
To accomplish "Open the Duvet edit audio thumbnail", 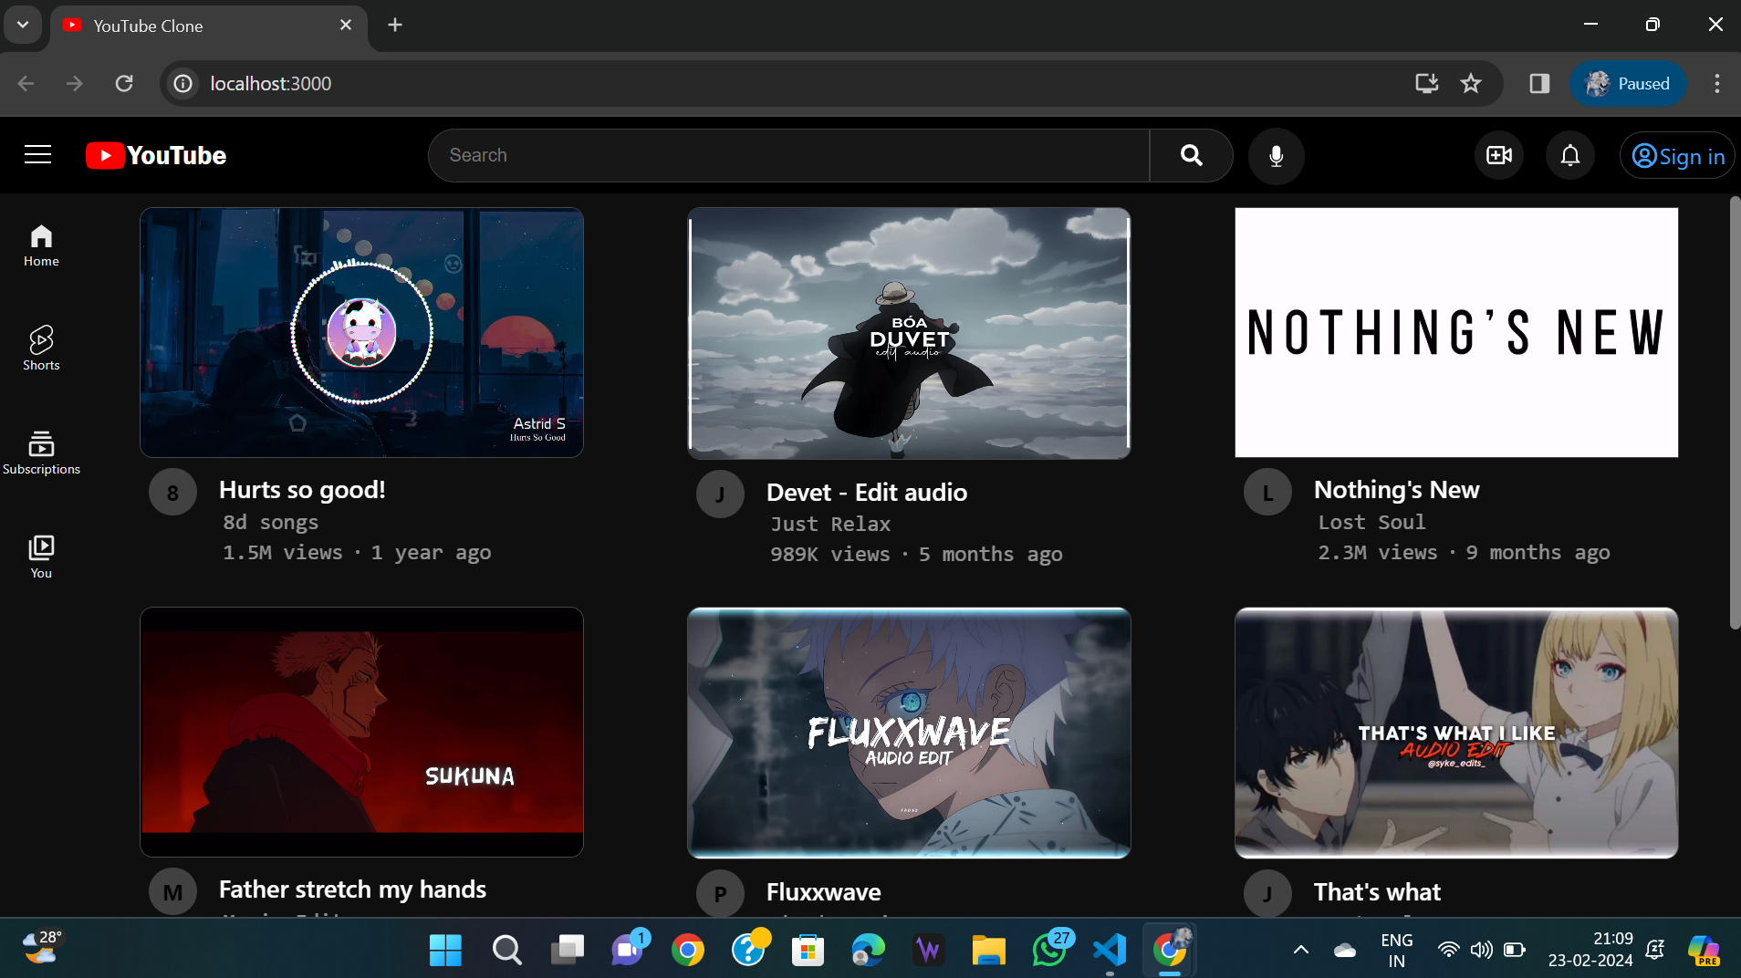I will click(909, 333).
